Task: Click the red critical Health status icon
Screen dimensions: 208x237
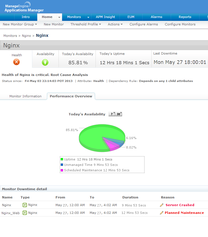Action: pos(17,62)
